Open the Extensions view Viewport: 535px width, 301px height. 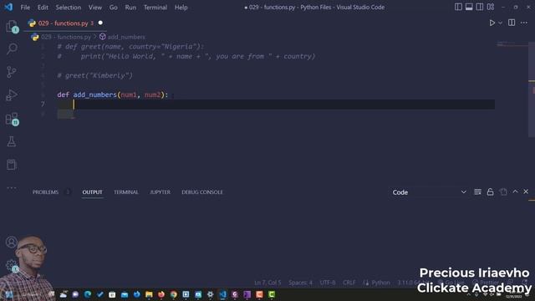point(12,119)
